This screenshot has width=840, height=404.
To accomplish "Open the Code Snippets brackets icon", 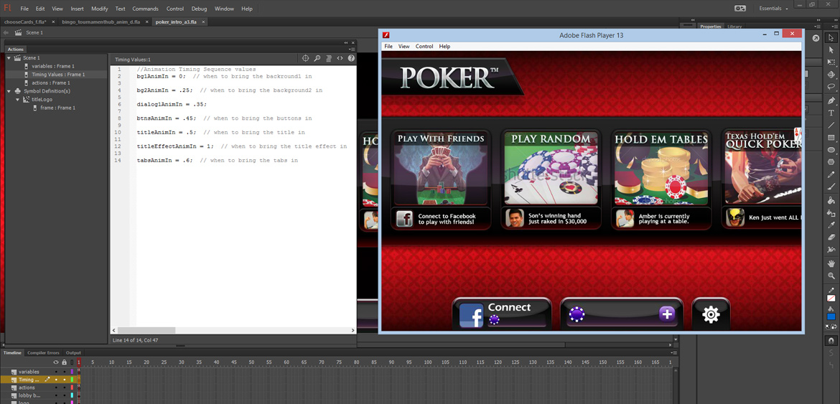I will click(340, 59).
